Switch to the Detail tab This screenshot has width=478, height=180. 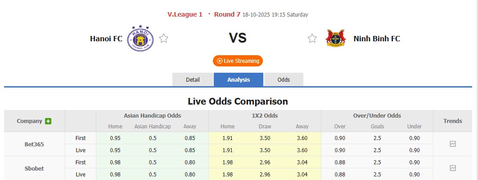[193, 80]
